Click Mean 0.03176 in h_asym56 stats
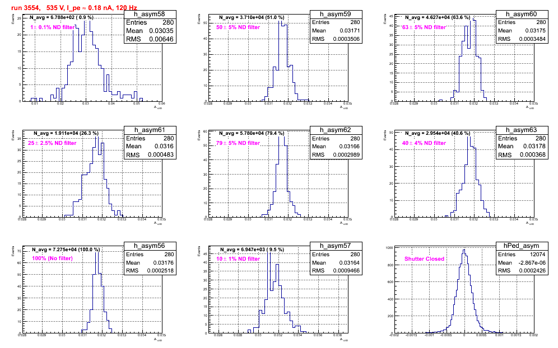This screenshot has height=348, width=558. click(x=150, y=263)
